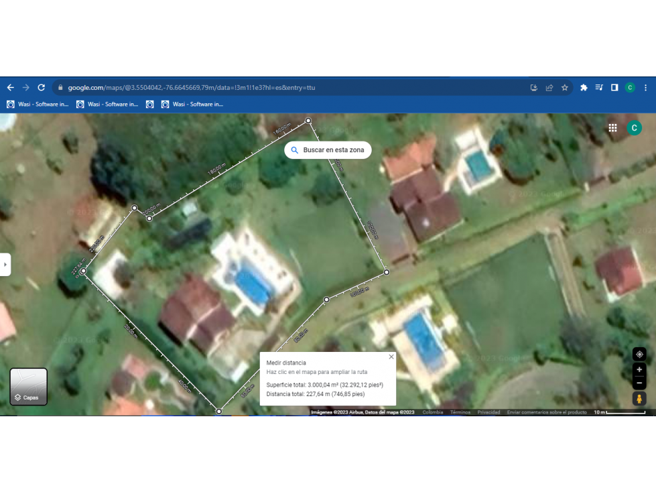Open third Wasi - Software bookmark
The image size is (656, 492).
[192, 104]
